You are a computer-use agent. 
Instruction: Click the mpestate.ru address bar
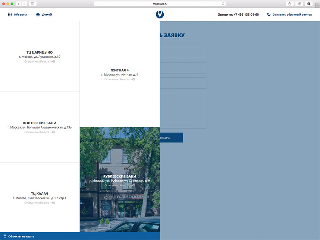click(x=160, y=4)
